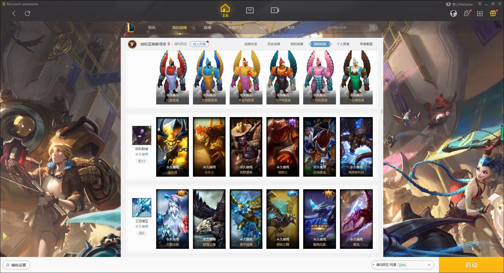Open the 荣誉截图 section
This screenshot has height=273, width=504.
click(x=366, y=44)
